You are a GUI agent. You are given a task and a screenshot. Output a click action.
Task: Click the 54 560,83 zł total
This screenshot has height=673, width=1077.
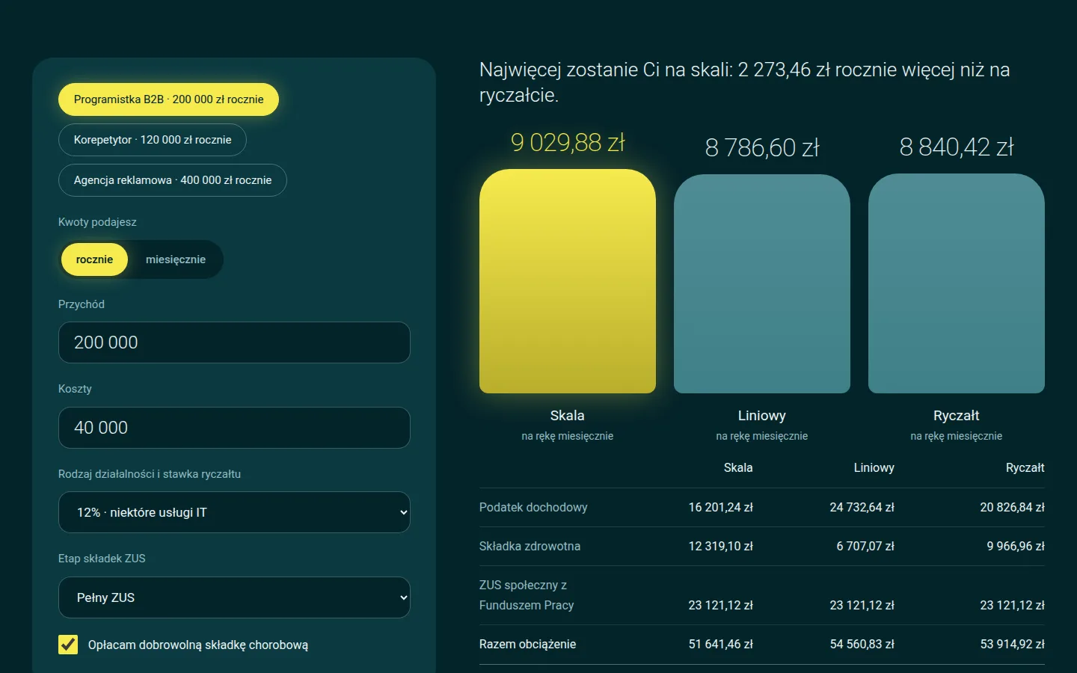coord(862,644)
